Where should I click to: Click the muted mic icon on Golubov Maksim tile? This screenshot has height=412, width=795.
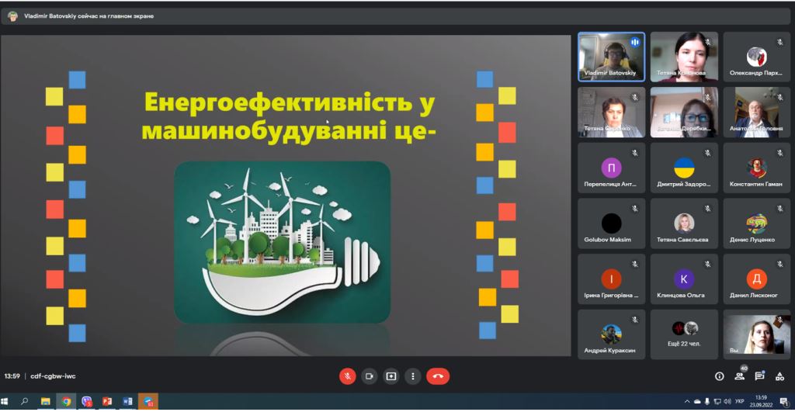[635, 208]
